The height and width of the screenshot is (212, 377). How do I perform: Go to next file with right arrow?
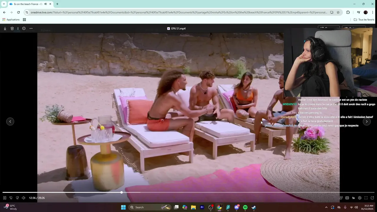pos(367,121)
